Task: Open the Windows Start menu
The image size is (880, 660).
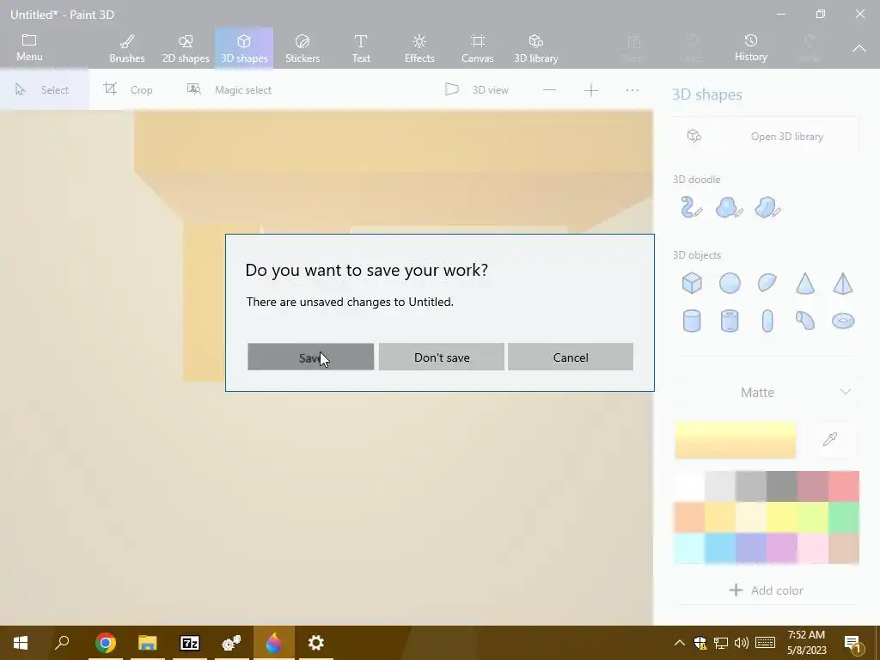Action: 21,643
